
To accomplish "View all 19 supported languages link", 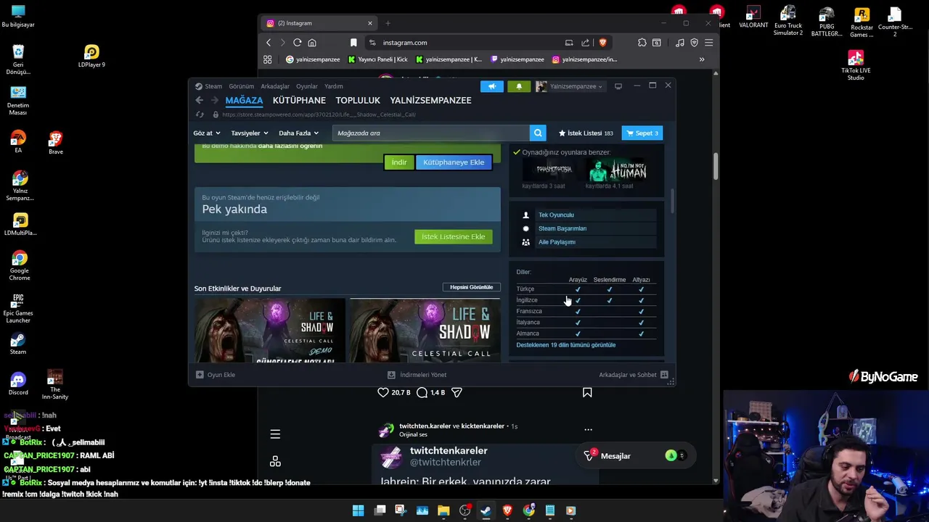I will [x=565, y=345].
